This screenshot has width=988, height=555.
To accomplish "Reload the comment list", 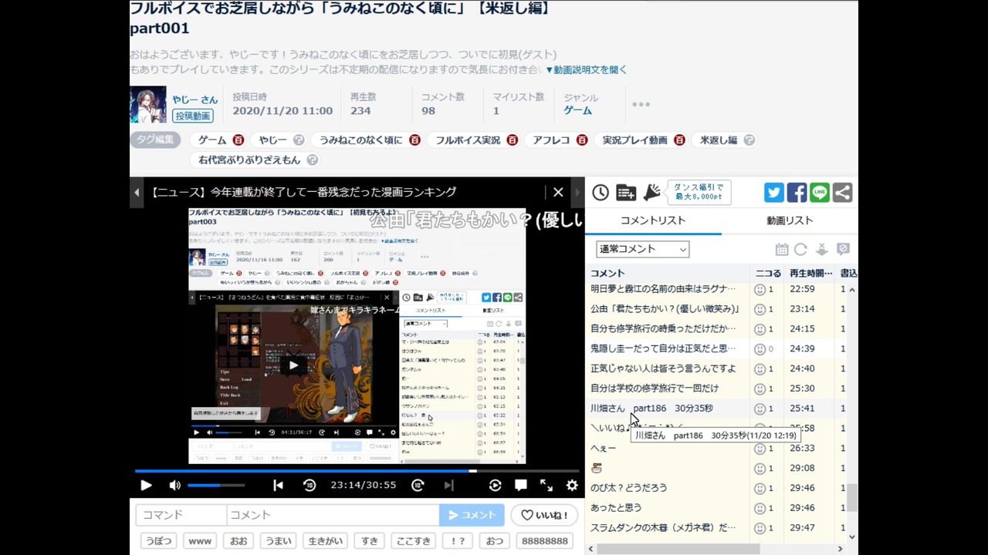I will click(800, 250).
